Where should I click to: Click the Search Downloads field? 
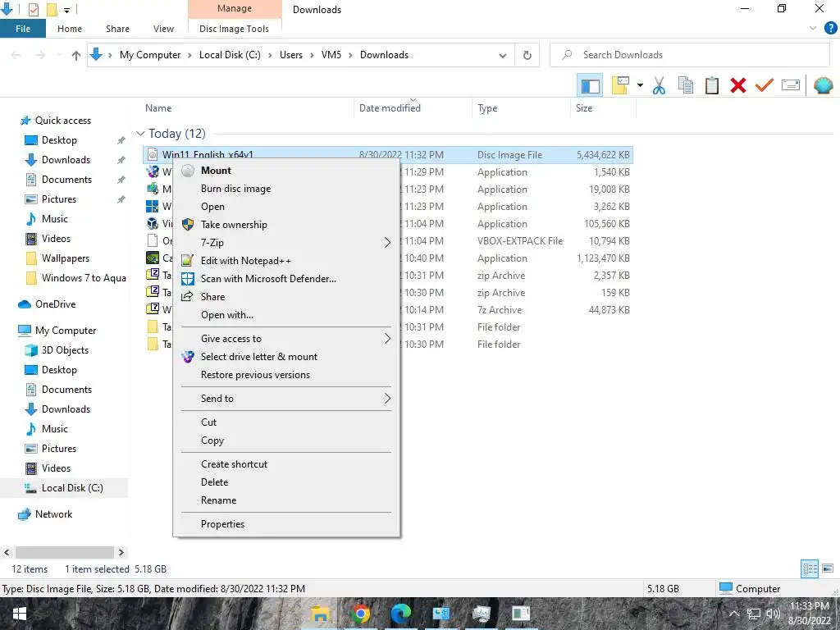pyautogui.click(x=690, y=55)
